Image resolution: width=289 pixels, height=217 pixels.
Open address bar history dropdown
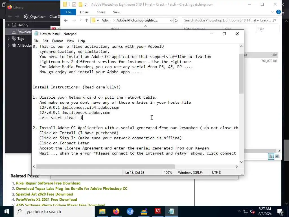point(171,20)
